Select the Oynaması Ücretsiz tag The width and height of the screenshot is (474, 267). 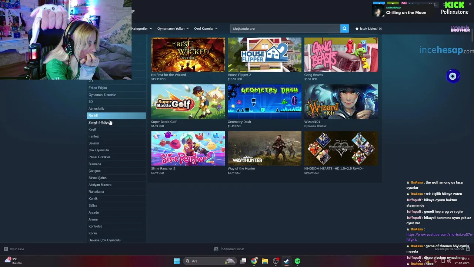click(116, 95)
